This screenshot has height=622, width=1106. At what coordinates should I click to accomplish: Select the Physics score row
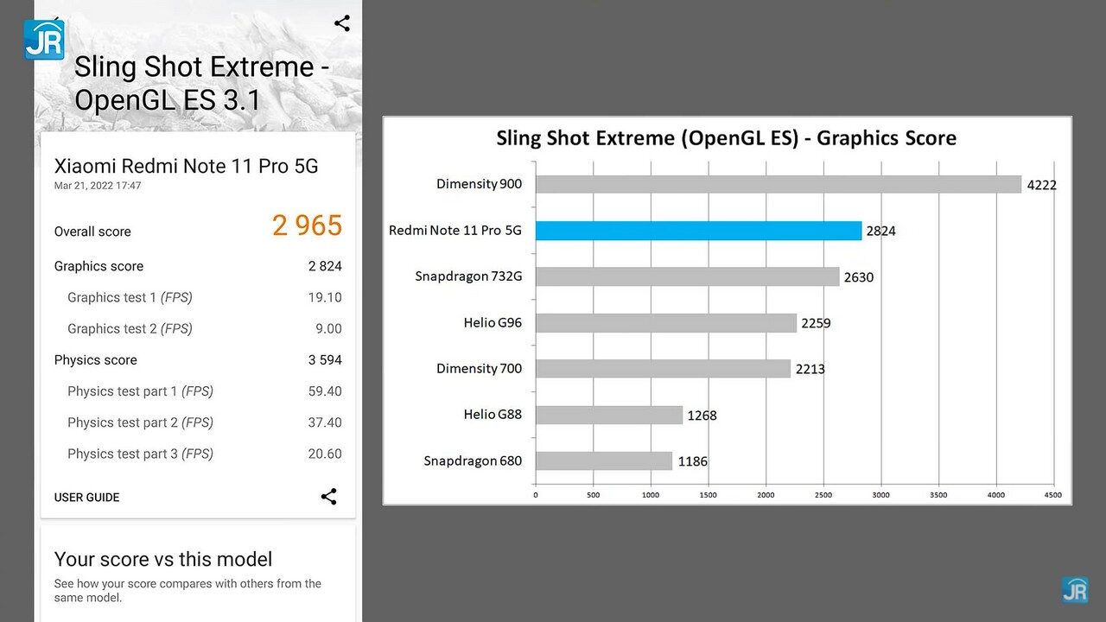pos(198,360)
